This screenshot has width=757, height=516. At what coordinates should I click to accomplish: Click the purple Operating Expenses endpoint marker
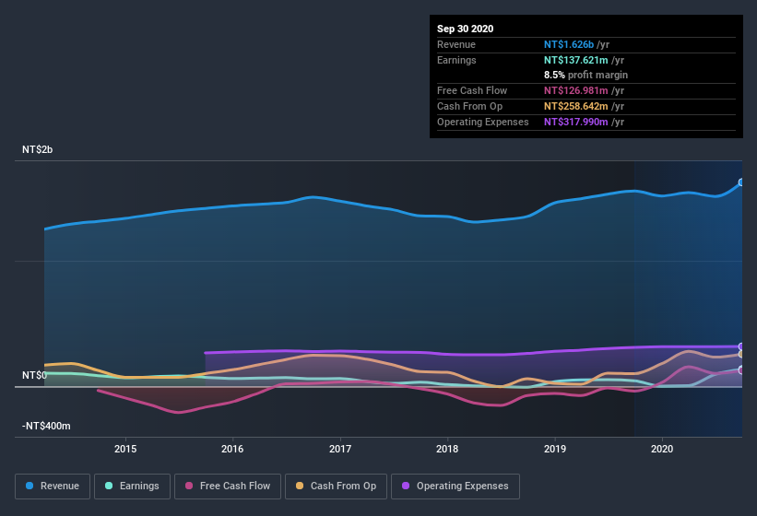741,346
